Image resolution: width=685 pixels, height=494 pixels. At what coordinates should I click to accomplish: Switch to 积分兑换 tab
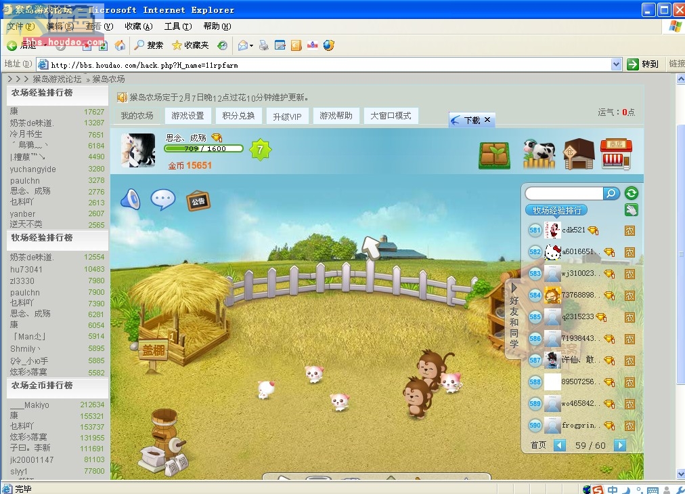[x=238, y=116]
